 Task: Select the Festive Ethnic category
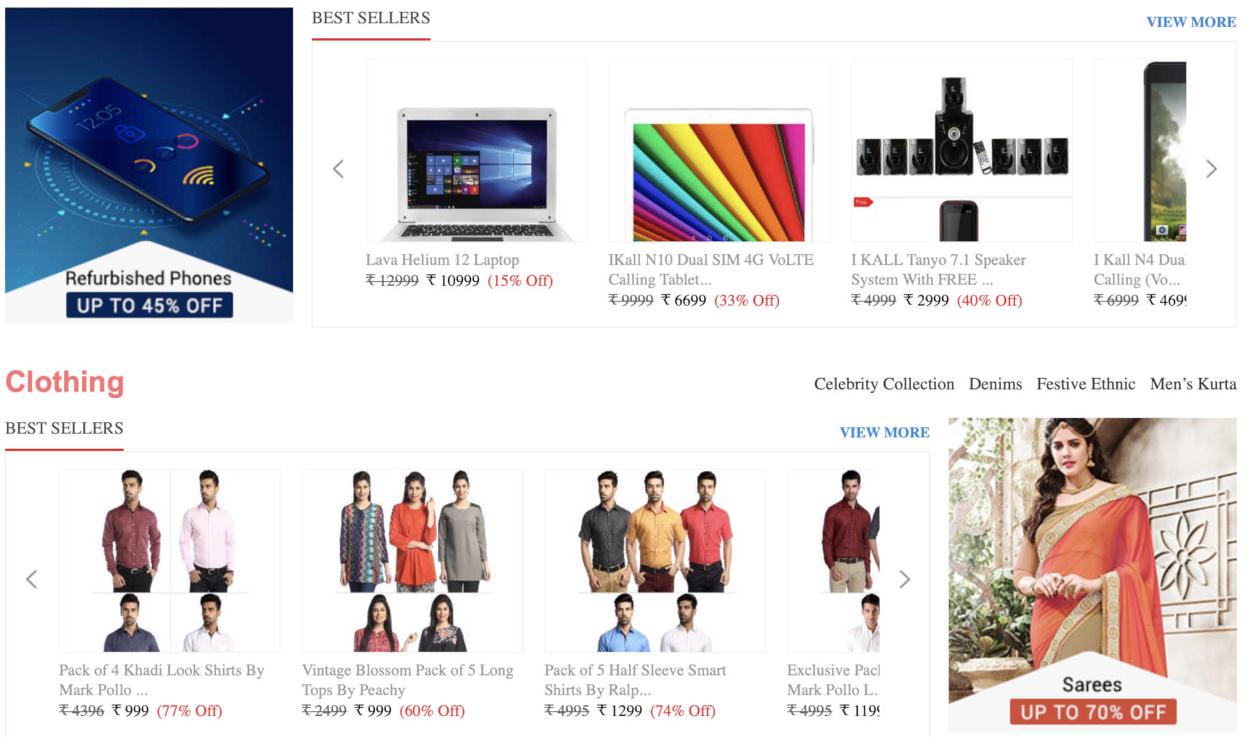[1086, 384]
